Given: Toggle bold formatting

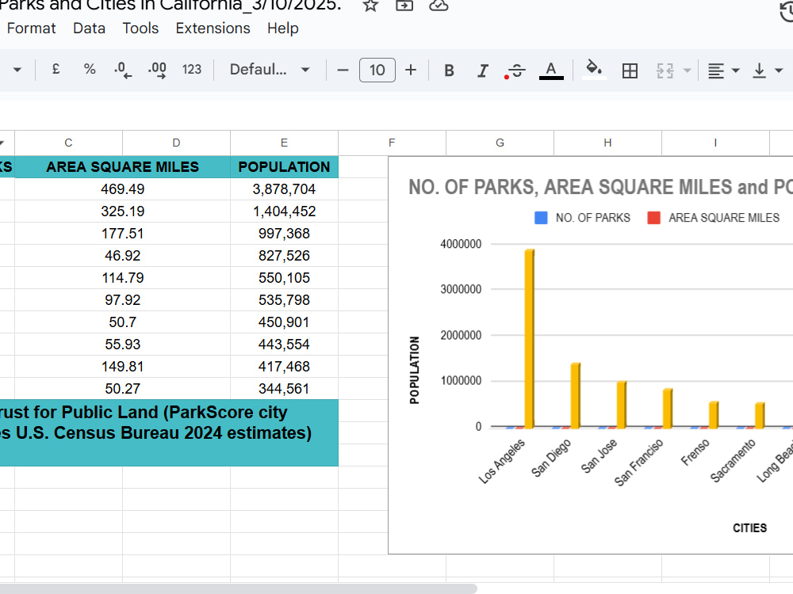Looking at the screenshot, I should 449,70.
